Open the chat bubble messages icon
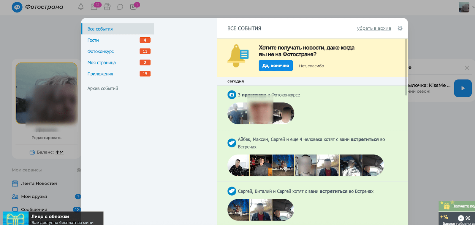475x225 pixels. coord(120,7)
